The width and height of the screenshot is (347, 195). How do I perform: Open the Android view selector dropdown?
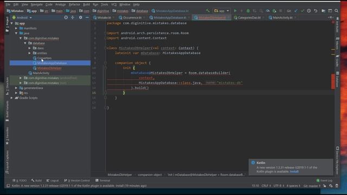click(x=22, y=17)
